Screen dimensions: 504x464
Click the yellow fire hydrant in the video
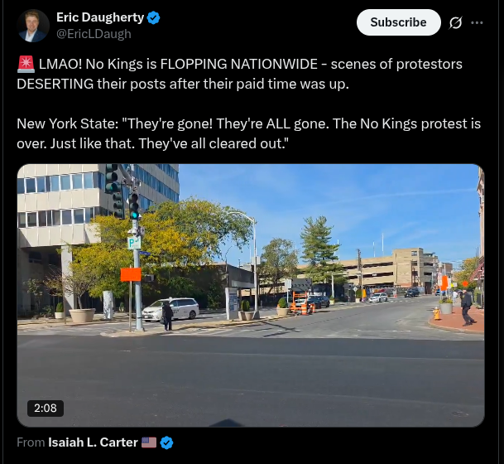(436, 313)
